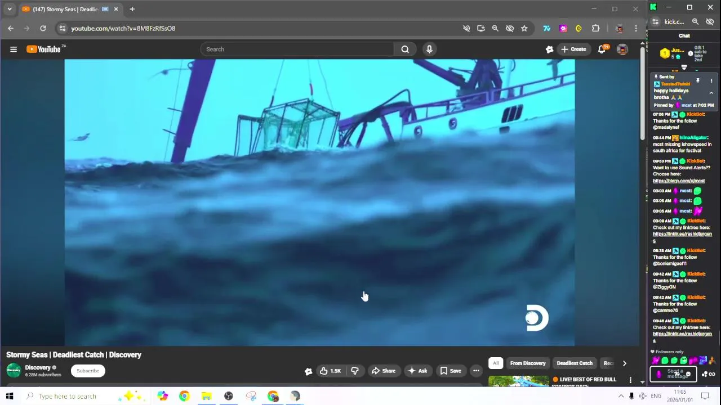
Task: Open pinned message options in Kick chat
Action: tap(711, 81)
